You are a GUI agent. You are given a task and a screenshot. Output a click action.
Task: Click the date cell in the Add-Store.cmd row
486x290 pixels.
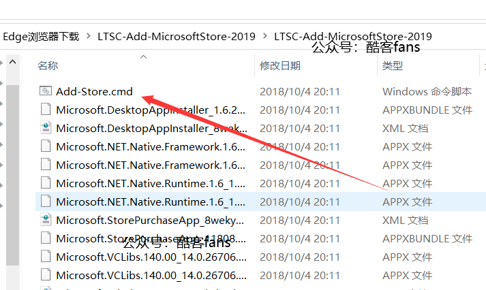tap(300, 92)
